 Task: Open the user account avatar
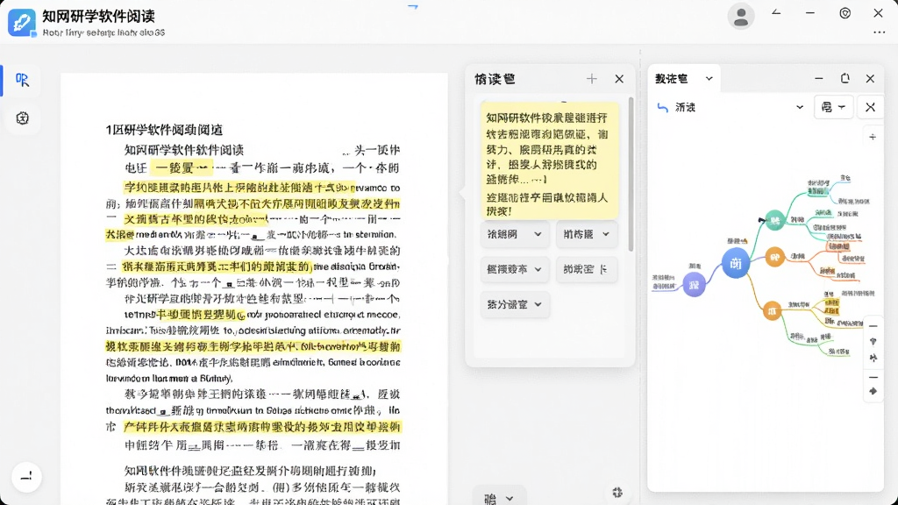point(740,16)
